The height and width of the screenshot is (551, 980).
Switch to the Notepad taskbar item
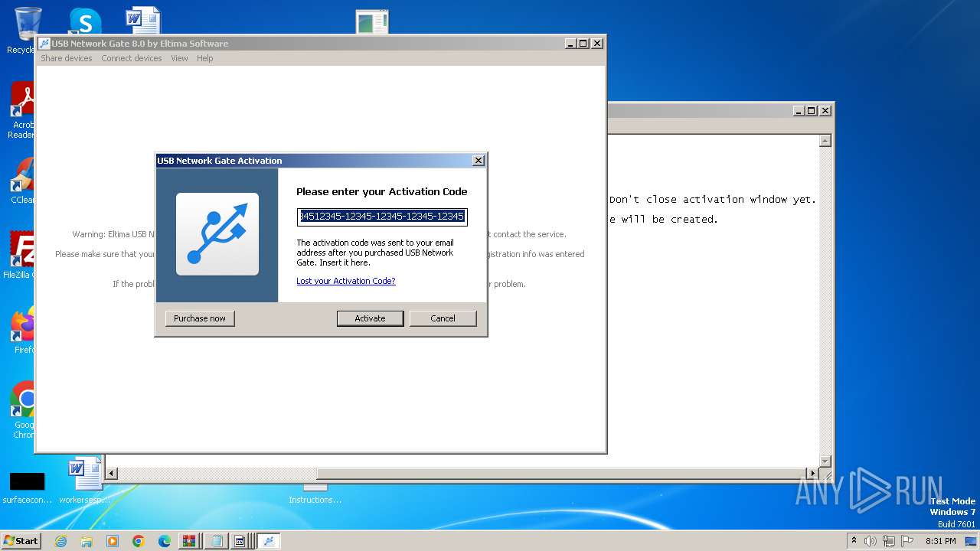[x=217, y=541]
